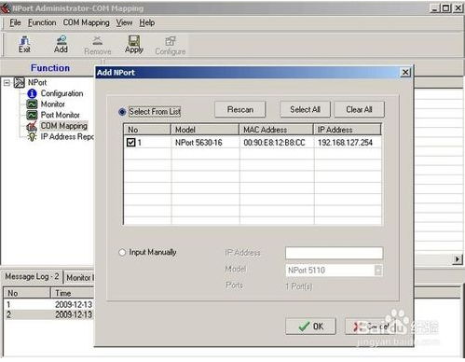Click the Exit toolbar icon

pyautogui.click(x=24, y=44)
